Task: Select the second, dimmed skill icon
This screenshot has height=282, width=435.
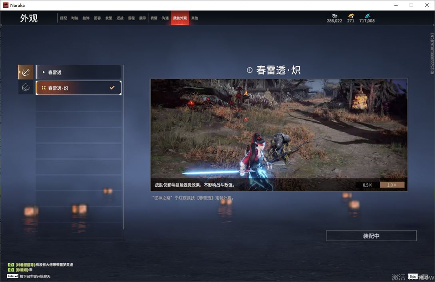Action: pyautogui.click(x=26, y=87)
